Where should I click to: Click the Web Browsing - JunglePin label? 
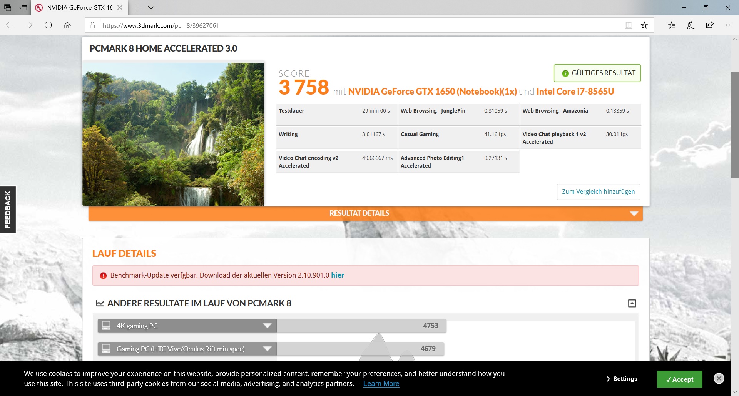tap(433, 111)
